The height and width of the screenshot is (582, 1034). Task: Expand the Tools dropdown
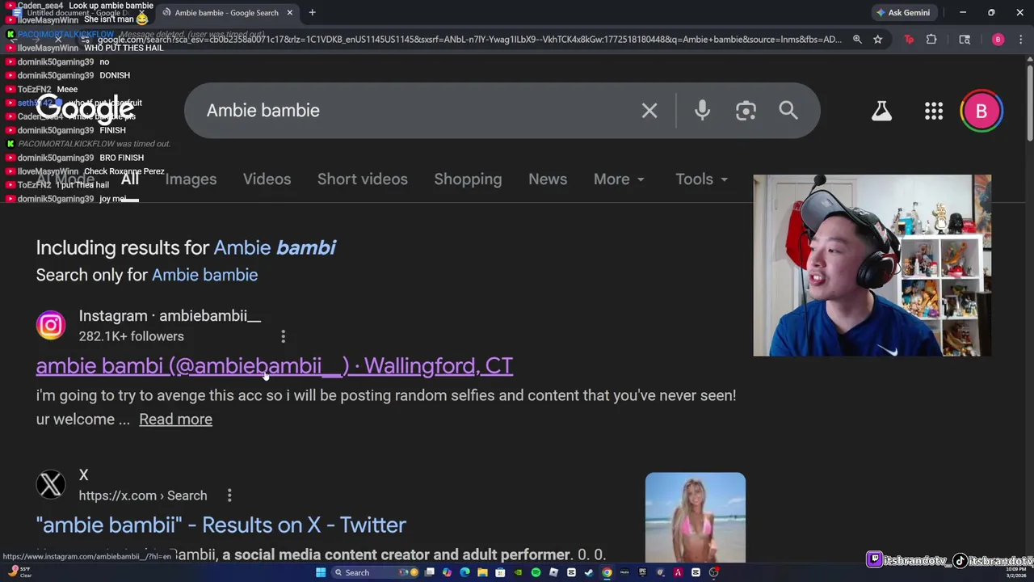(x=701, y=179)
